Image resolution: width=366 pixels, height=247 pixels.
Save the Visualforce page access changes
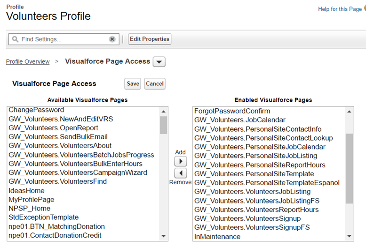coord(133,83)
